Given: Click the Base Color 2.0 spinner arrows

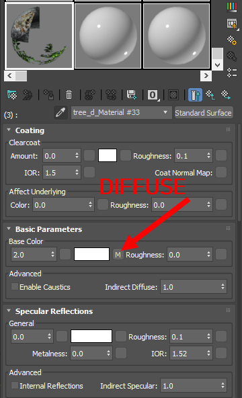Looking at the screenshot, I should [x=52, y=254].
